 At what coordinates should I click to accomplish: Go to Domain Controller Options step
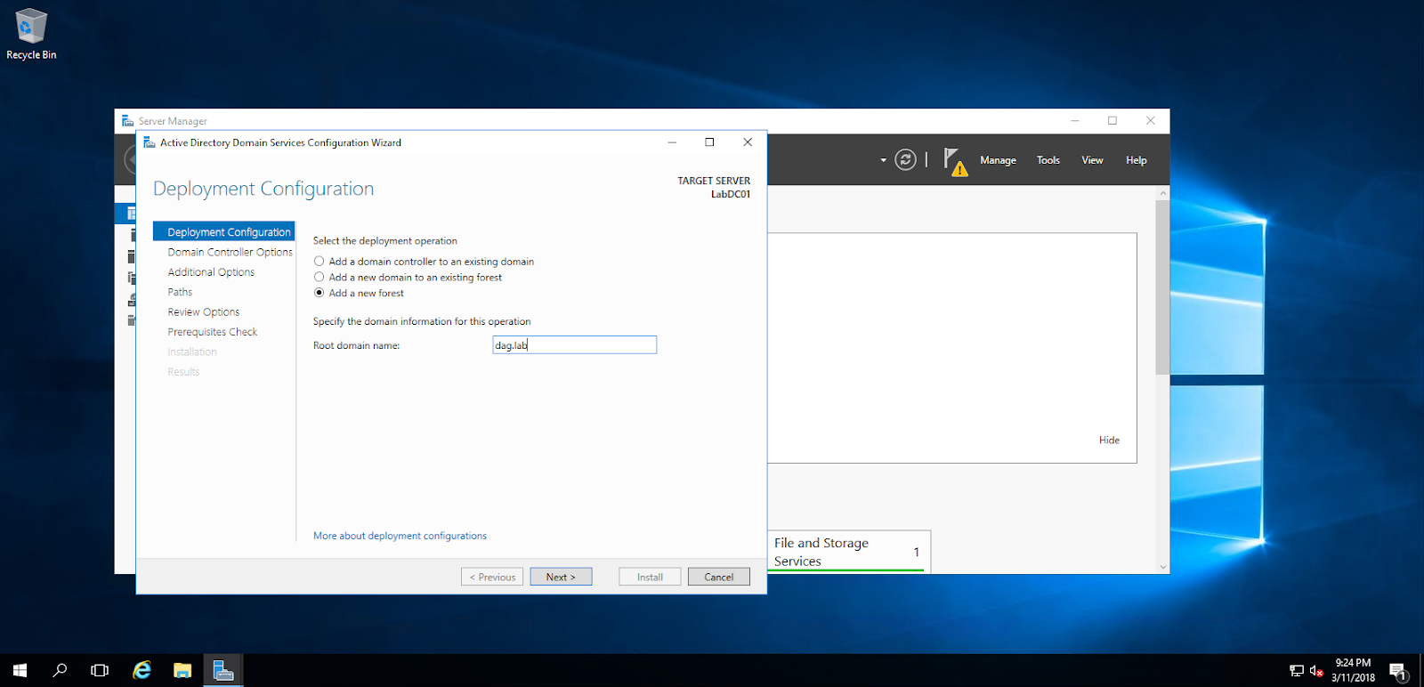pyautogui.click(x=230, y=252)
